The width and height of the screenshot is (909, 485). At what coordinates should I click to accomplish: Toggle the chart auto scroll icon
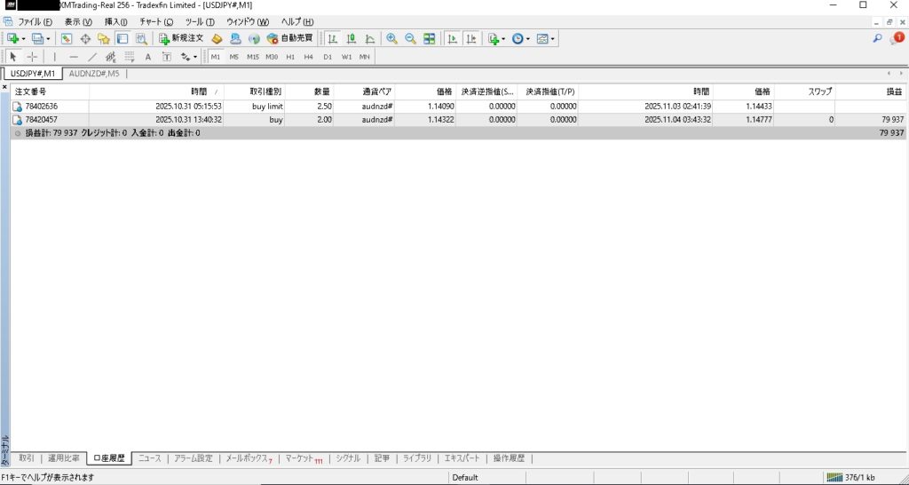point(452,38)
